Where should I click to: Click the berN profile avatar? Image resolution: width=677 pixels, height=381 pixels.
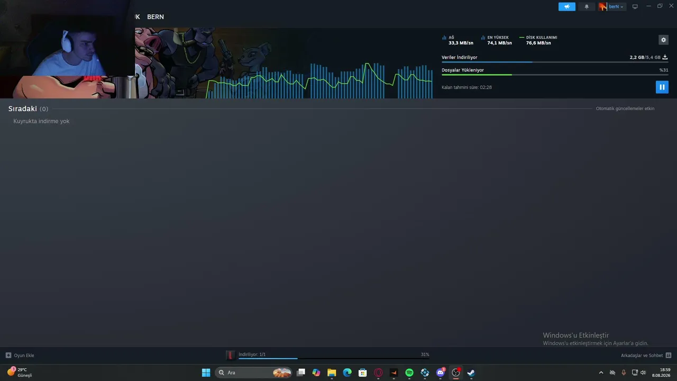tap(603, 6)
